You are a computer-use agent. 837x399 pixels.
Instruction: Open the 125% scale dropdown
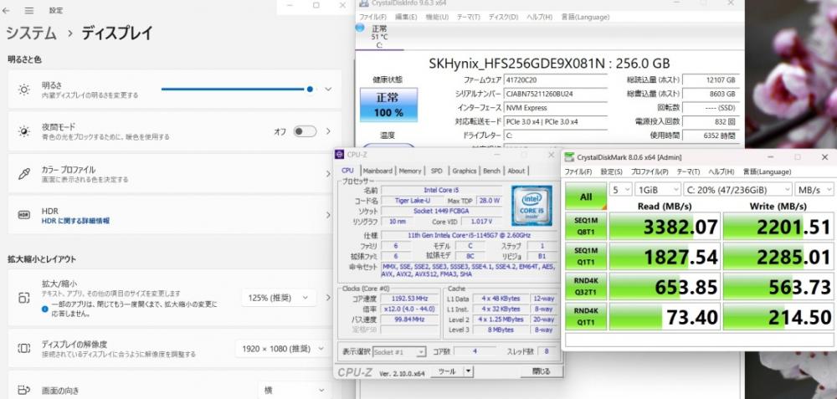coord(279,298)
